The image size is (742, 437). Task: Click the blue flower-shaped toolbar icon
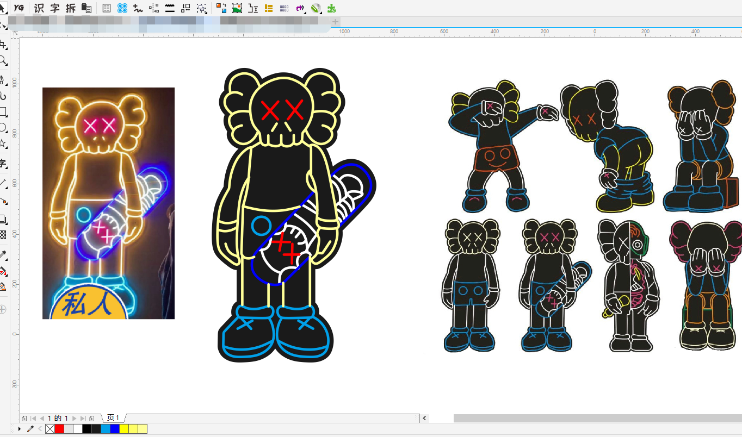(122, 8)
